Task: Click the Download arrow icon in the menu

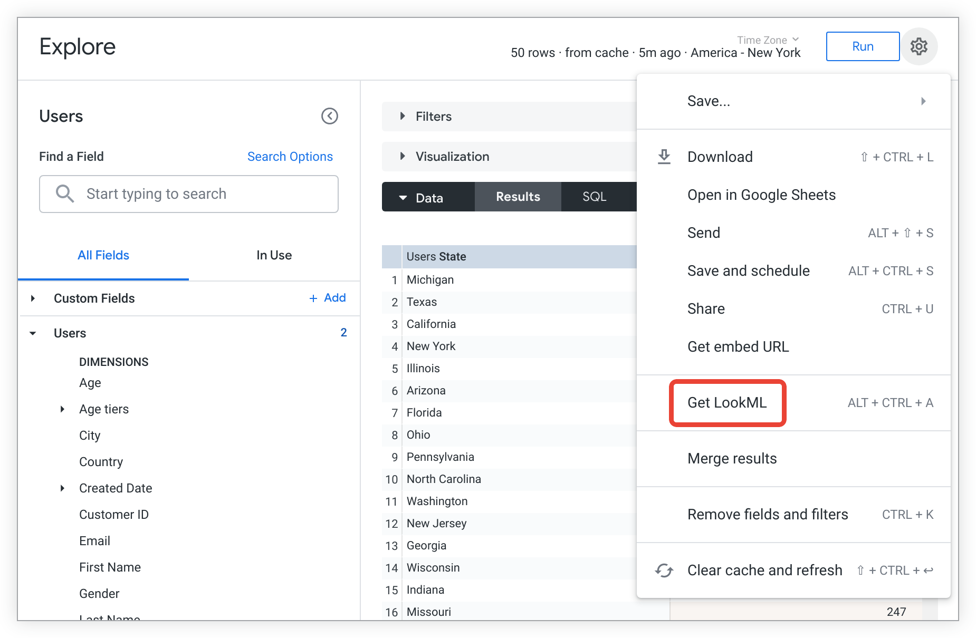Action: pos(664,157)
